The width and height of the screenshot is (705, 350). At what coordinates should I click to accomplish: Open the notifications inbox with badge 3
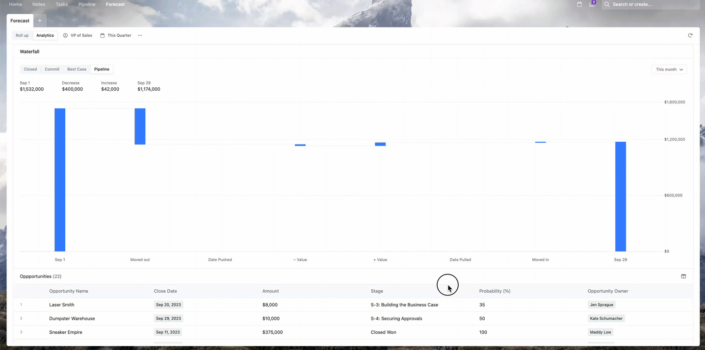592,4
